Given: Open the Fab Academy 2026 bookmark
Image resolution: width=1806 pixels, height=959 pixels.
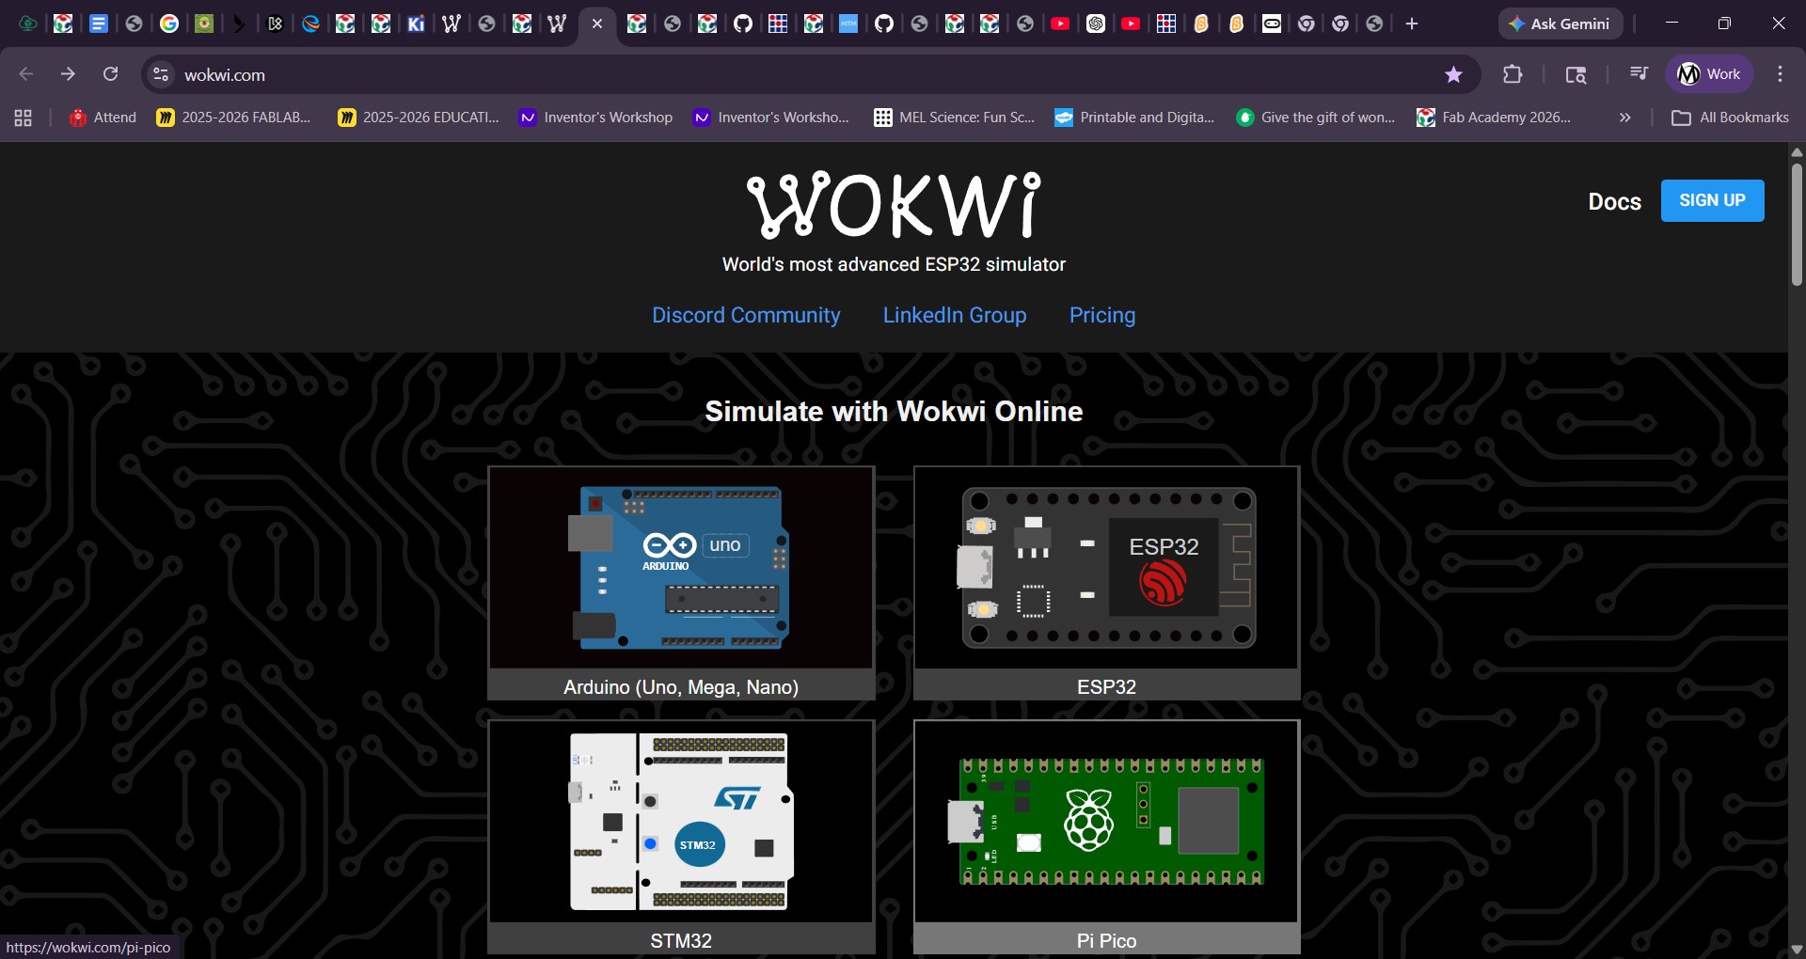Looking at the screenshot, I should pyautogui.click(x=1494, y=118).
